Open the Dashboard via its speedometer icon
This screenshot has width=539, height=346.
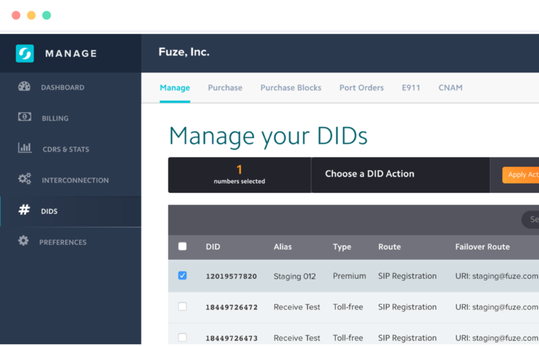click(24, 87)
